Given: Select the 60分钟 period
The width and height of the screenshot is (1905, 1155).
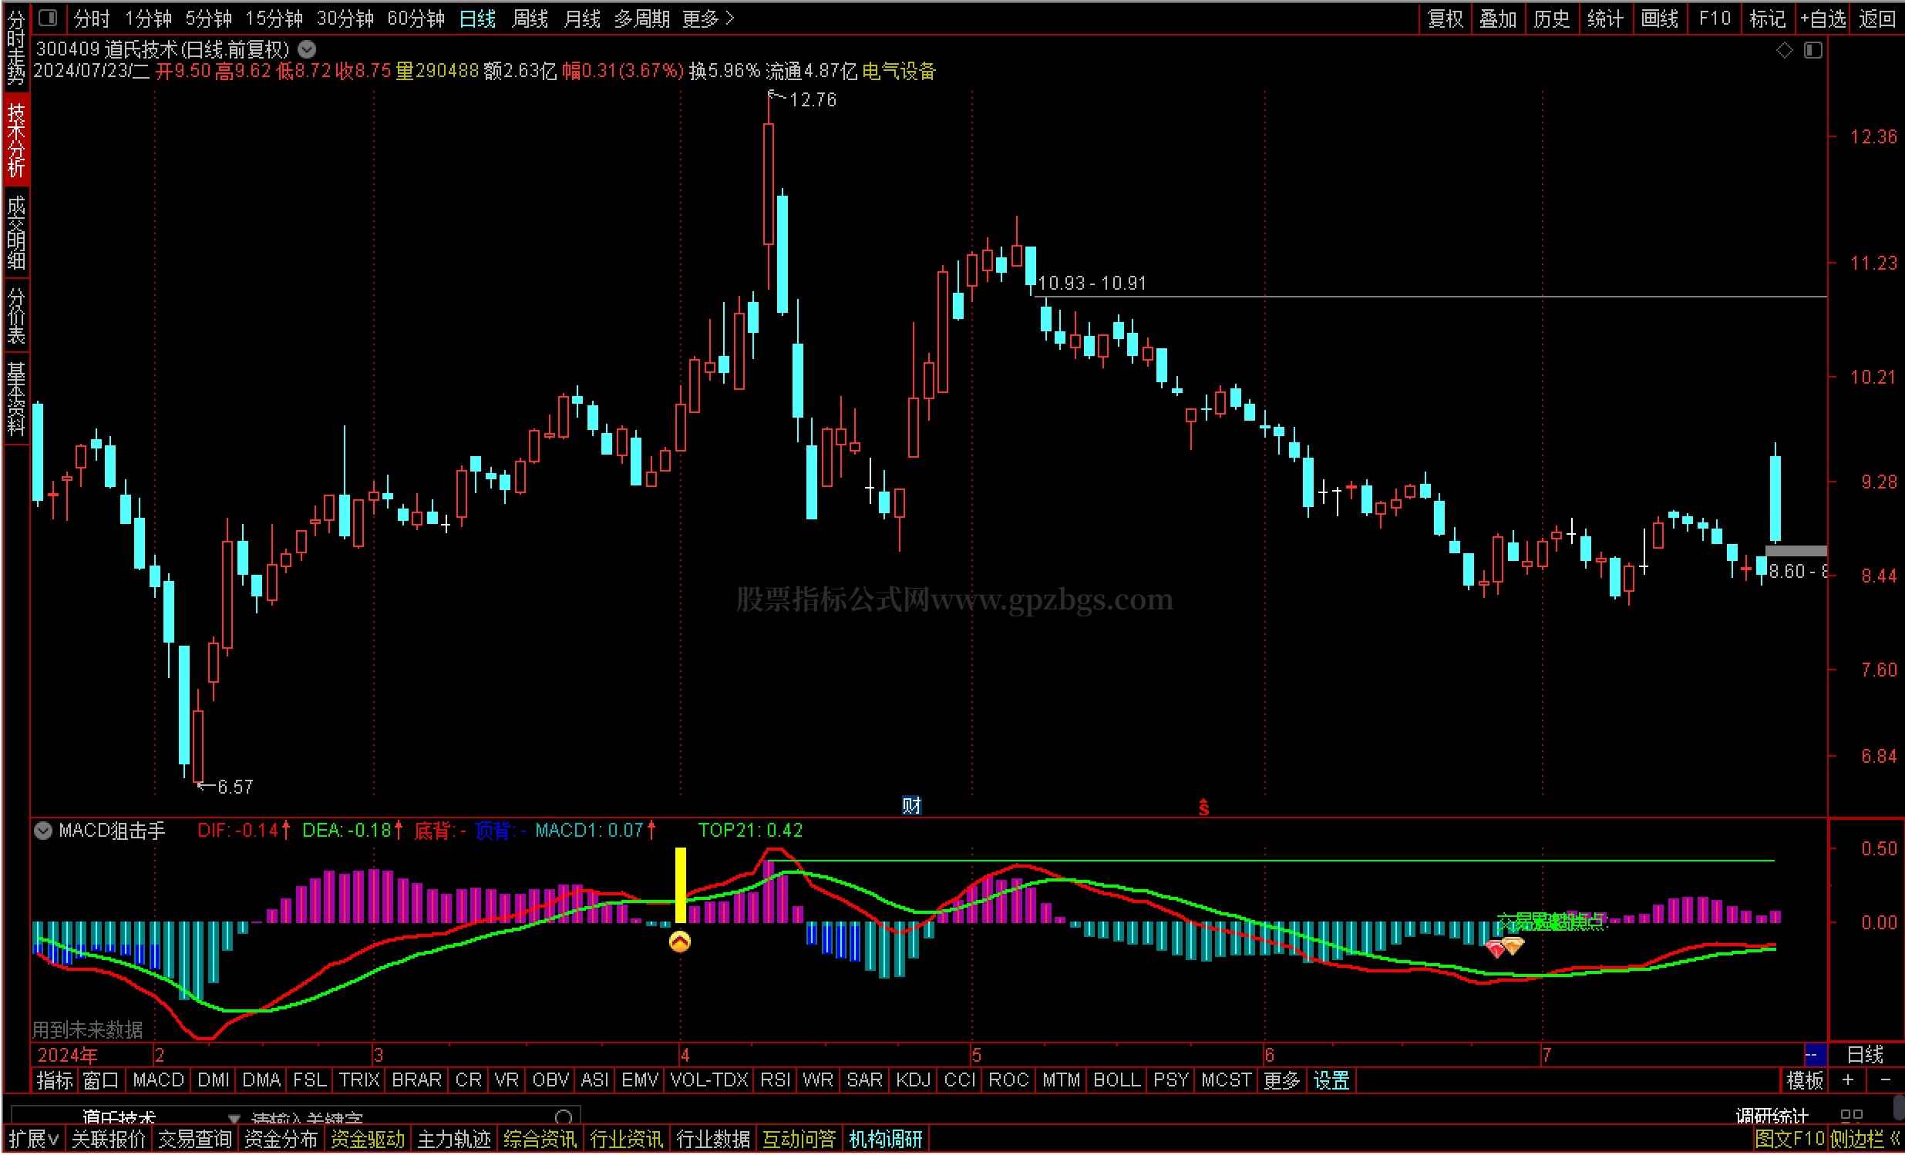Looking at the screenshot, I should click(416, 18).
